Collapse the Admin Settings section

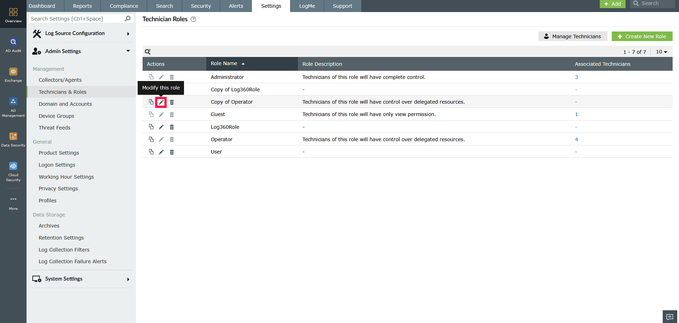[128, 51]
